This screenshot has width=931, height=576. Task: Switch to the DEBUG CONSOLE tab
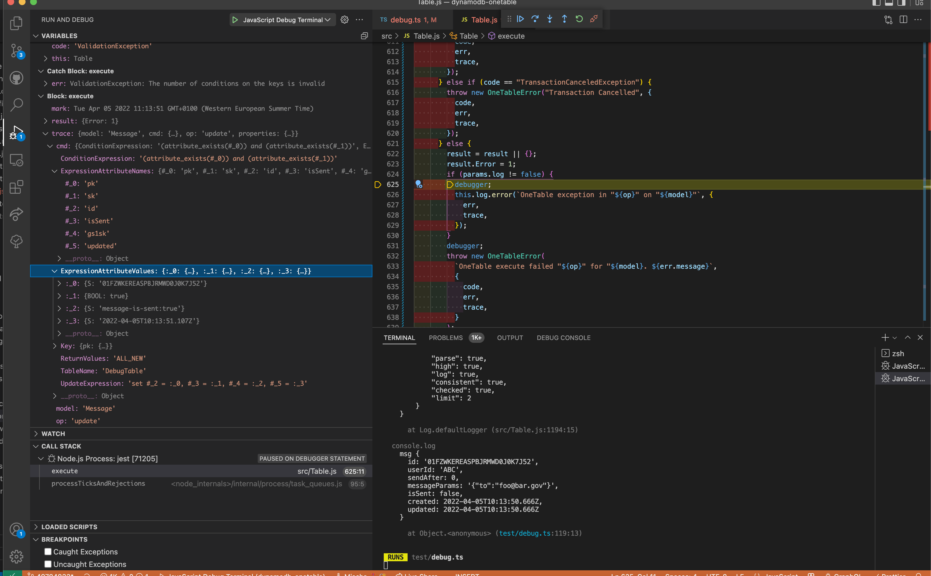tap(563, 338)
